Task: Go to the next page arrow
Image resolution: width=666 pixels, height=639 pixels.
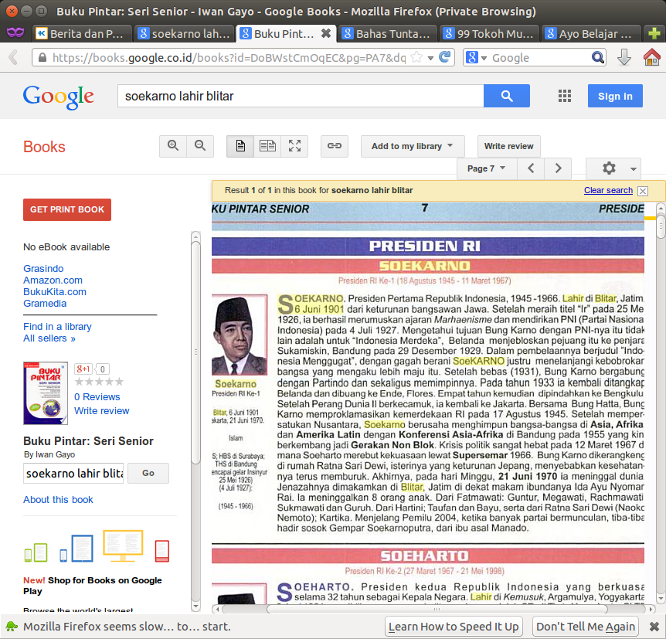Action: click(x=558, y=168)
